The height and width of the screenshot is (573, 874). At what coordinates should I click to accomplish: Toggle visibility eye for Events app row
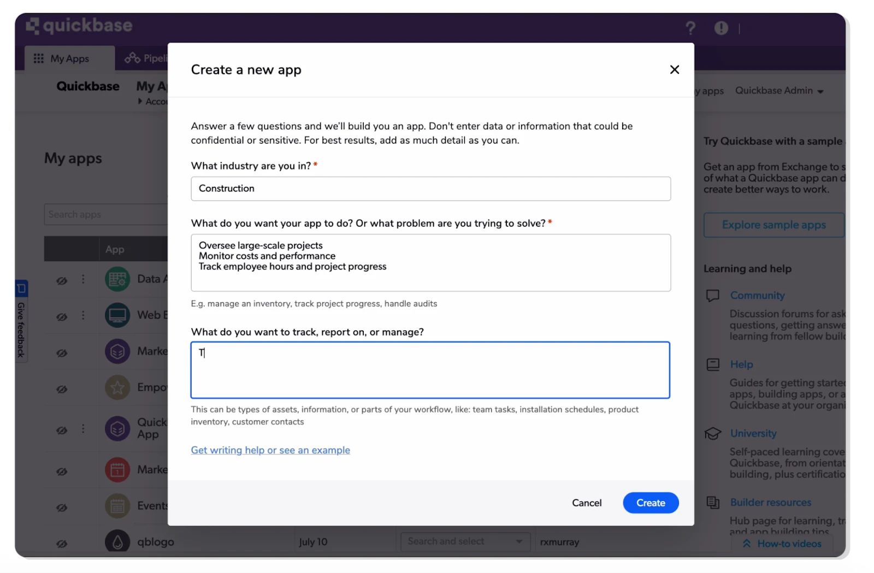point(62,508)
